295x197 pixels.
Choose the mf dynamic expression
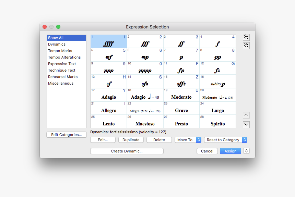[109, 55]
